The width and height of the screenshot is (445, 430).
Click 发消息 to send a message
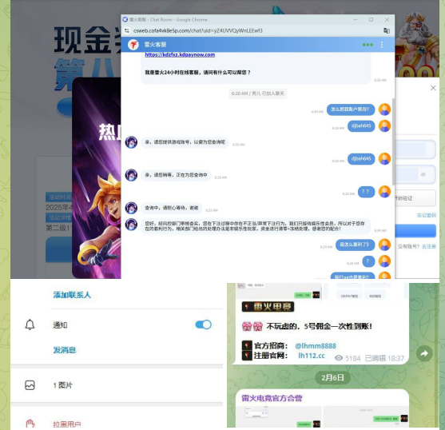point(65,350)
